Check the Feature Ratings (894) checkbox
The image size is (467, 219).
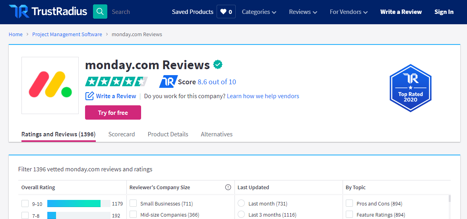[x=349, y=214]
